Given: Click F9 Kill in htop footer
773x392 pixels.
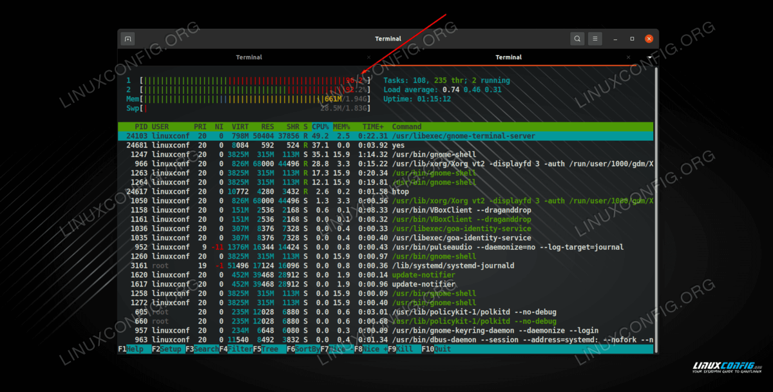Looking at the screenshot, I should point(406,349).
